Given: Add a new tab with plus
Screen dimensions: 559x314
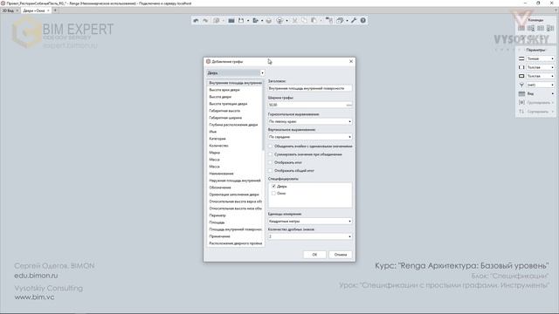Looking at the screenshot, I should click(x=55, y=10).
